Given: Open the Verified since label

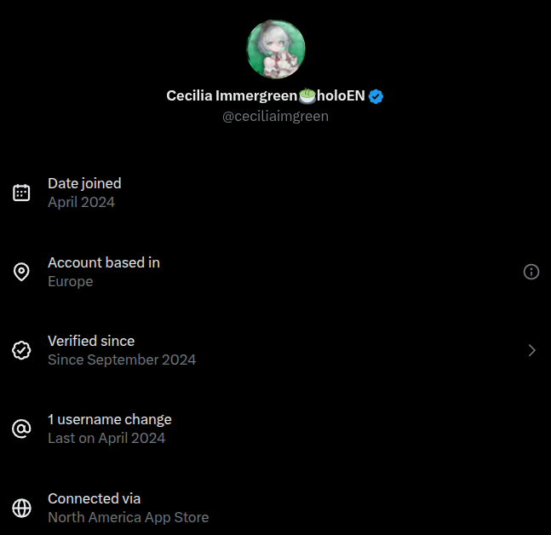Looking at the screenshot, I should click(x=91, y=341).
